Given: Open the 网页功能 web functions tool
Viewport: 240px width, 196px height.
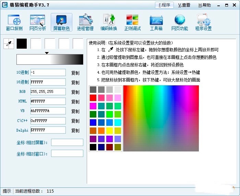Looking at the screenshot, I should coord(180,23).
